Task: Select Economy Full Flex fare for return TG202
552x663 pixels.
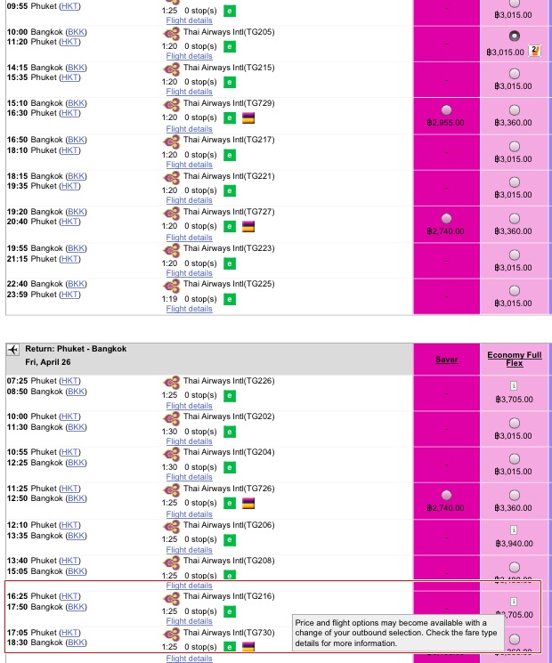Action: point(515,424)
